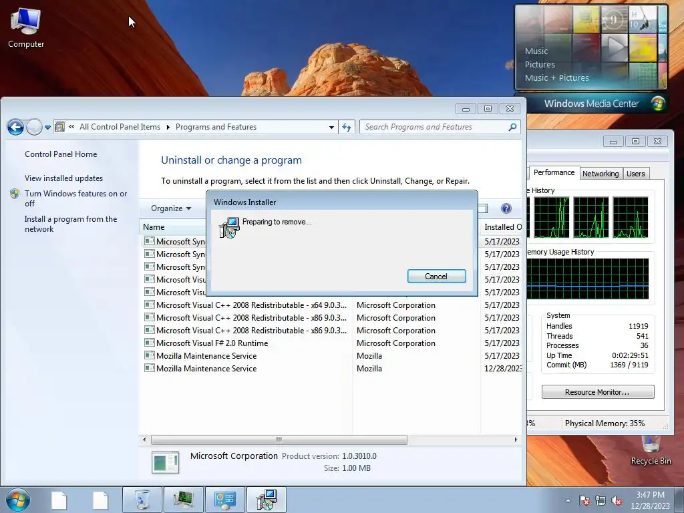Open View installed updates link
Image resolution: width=684 pixels, height=513 pixels.
point(63,178)
